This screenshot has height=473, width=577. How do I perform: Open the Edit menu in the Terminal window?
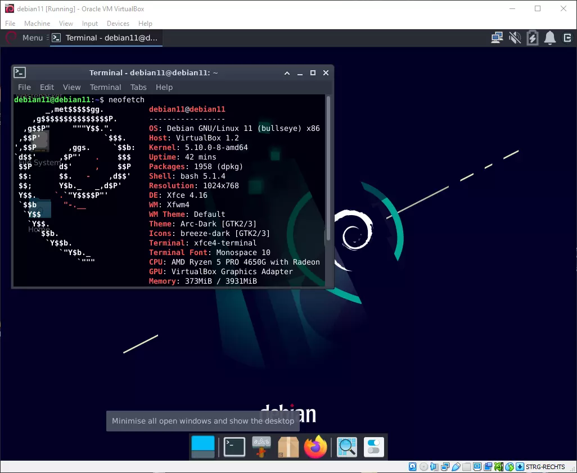point(47,87)
